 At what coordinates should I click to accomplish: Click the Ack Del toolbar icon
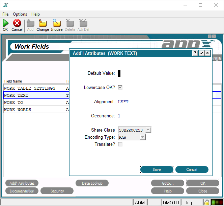[83, 23]
